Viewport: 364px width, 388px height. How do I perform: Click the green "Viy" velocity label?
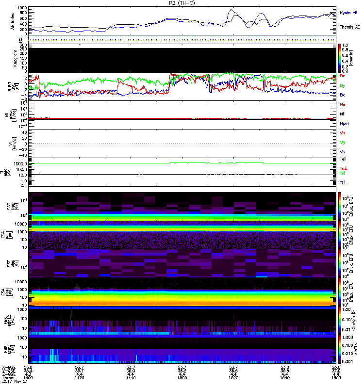343,143
